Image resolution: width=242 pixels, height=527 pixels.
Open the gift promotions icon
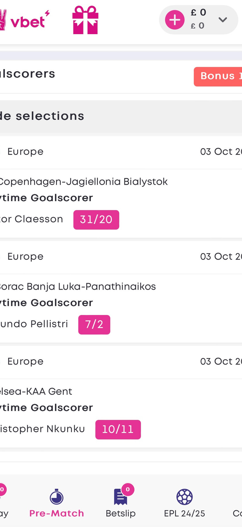pyautogui.click(x=85, y=20)
